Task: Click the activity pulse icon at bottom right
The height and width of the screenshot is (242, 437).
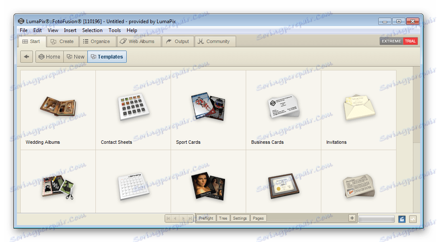Action: coord(413,219)
